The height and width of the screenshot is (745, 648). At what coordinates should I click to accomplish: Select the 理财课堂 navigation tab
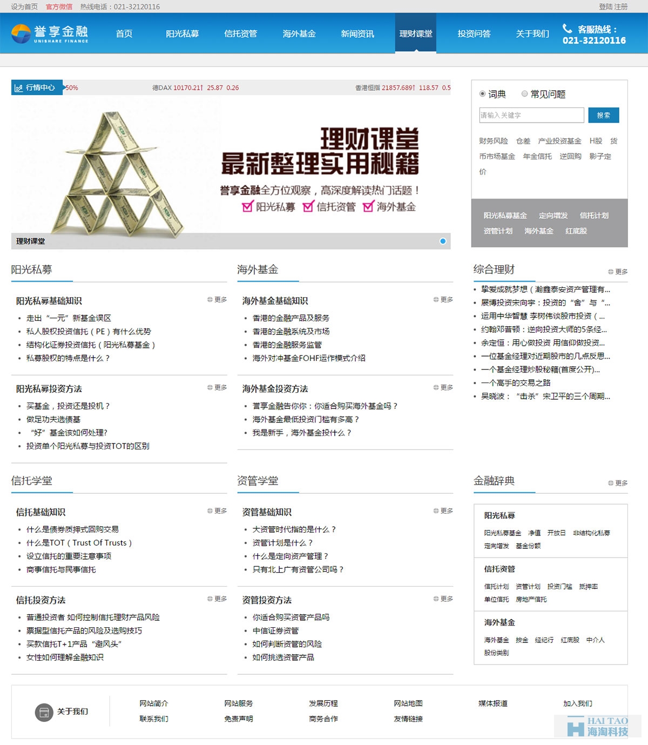click(416, 33)
